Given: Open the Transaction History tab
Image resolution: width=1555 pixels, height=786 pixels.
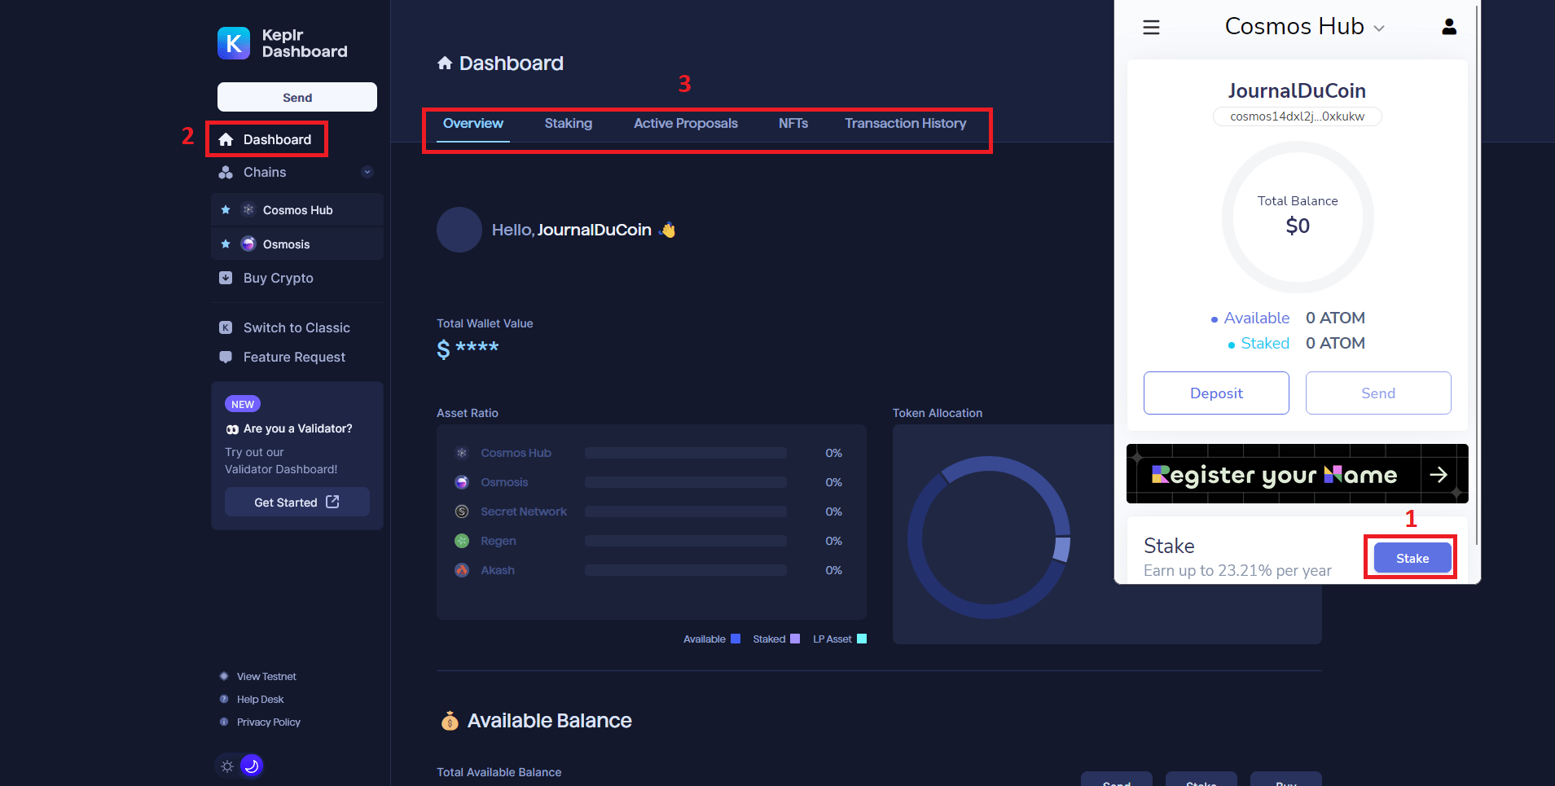Looking at the screenshot, I should pyautogui.click(x=906, y=124).
